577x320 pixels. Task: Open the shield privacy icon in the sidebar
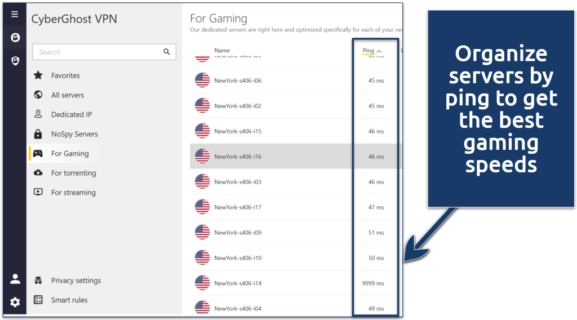[15, 60]
